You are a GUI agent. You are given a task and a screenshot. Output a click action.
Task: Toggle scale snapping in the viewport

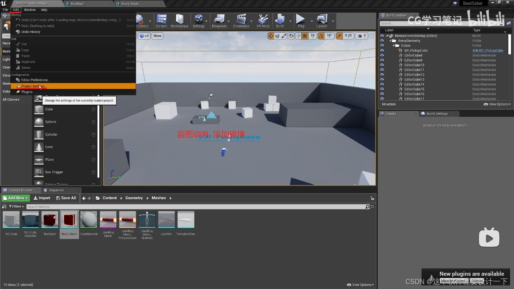coord(339,36)
